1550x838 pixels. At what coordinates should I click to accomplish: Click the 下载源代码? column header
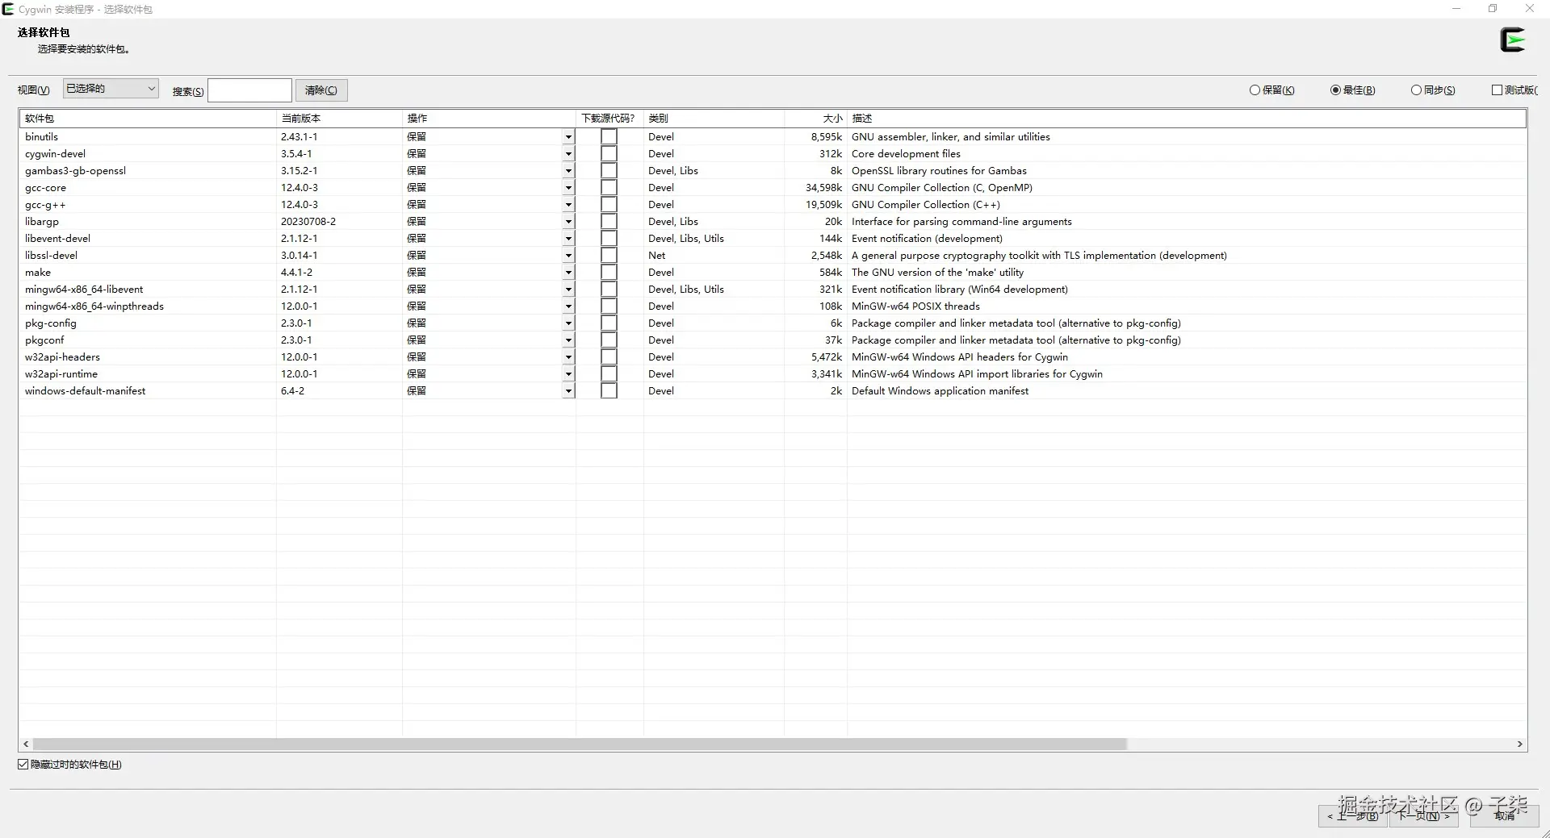[x=610, y=119]
